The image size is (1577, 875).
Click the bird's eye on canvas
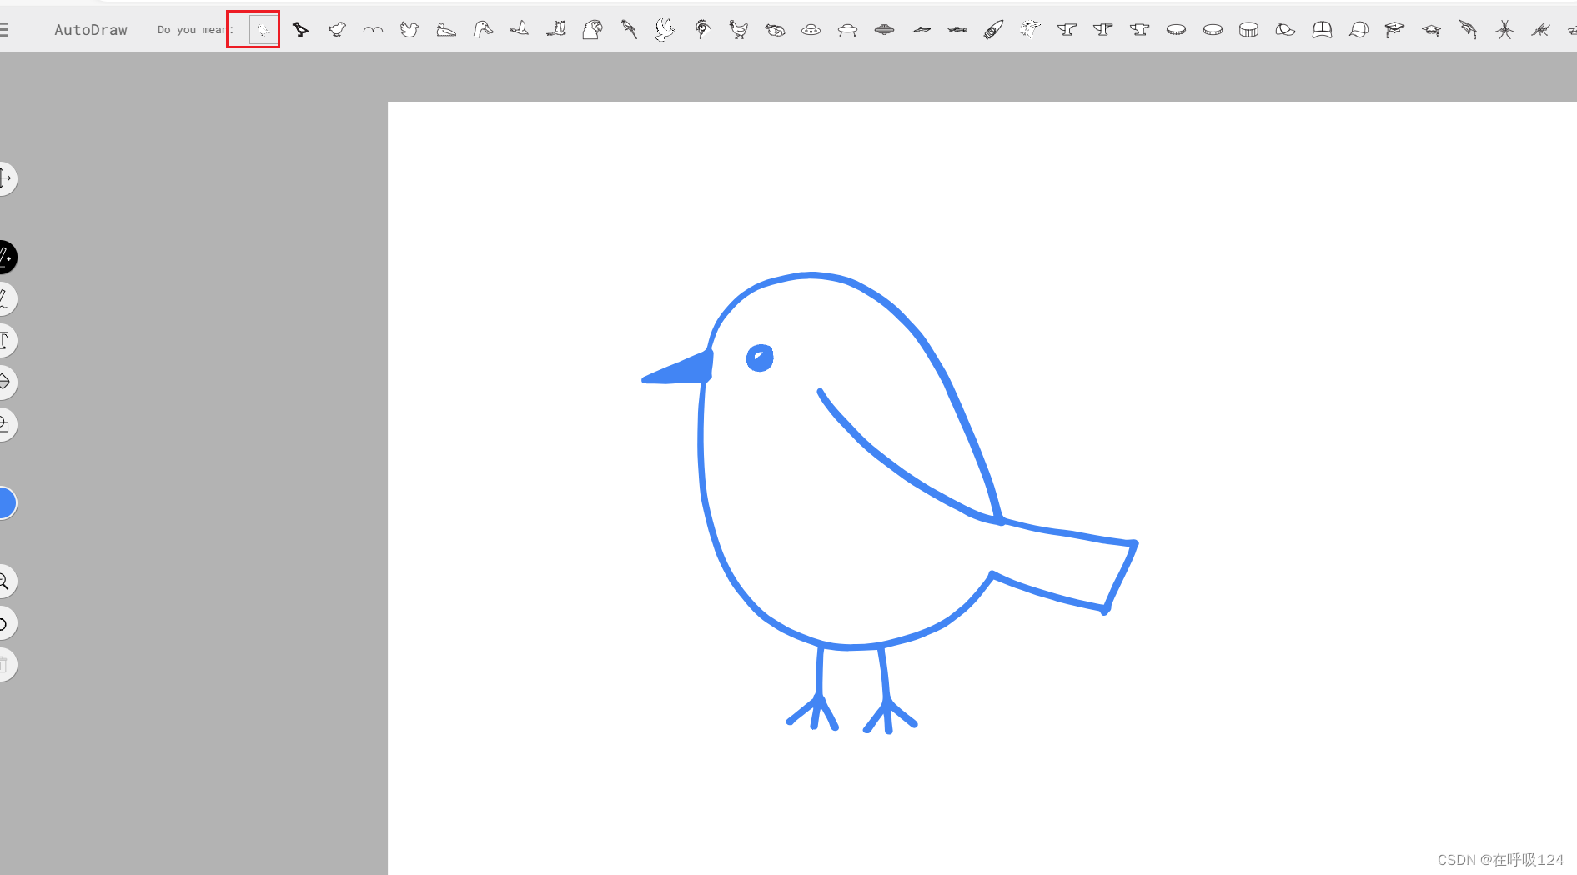pos(759,357)
